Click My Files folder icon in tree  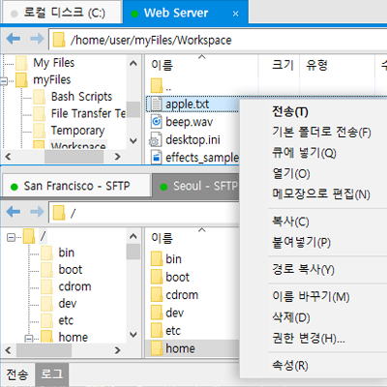click(21, 63)
